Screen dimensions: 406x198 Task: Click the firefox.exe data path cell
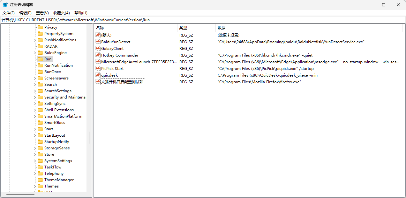(x=259, y=82)
